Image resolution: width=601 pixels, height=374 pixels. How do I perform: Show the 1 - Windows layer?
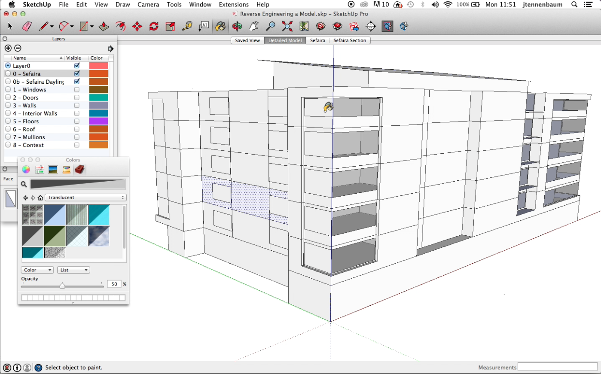click(77, 90)
